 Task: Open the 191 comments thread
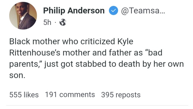pos(70,95)
